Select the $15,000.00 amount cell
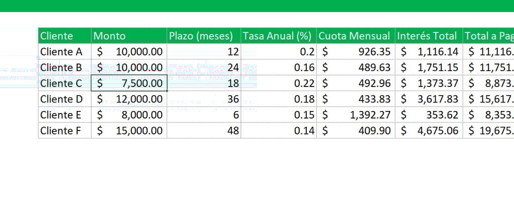Viewport: 514px width, 217px height. 129,130
